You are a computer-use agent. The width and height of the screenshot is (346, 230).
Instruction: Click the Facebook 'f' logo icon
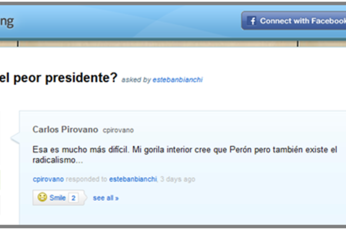point(251,21)
